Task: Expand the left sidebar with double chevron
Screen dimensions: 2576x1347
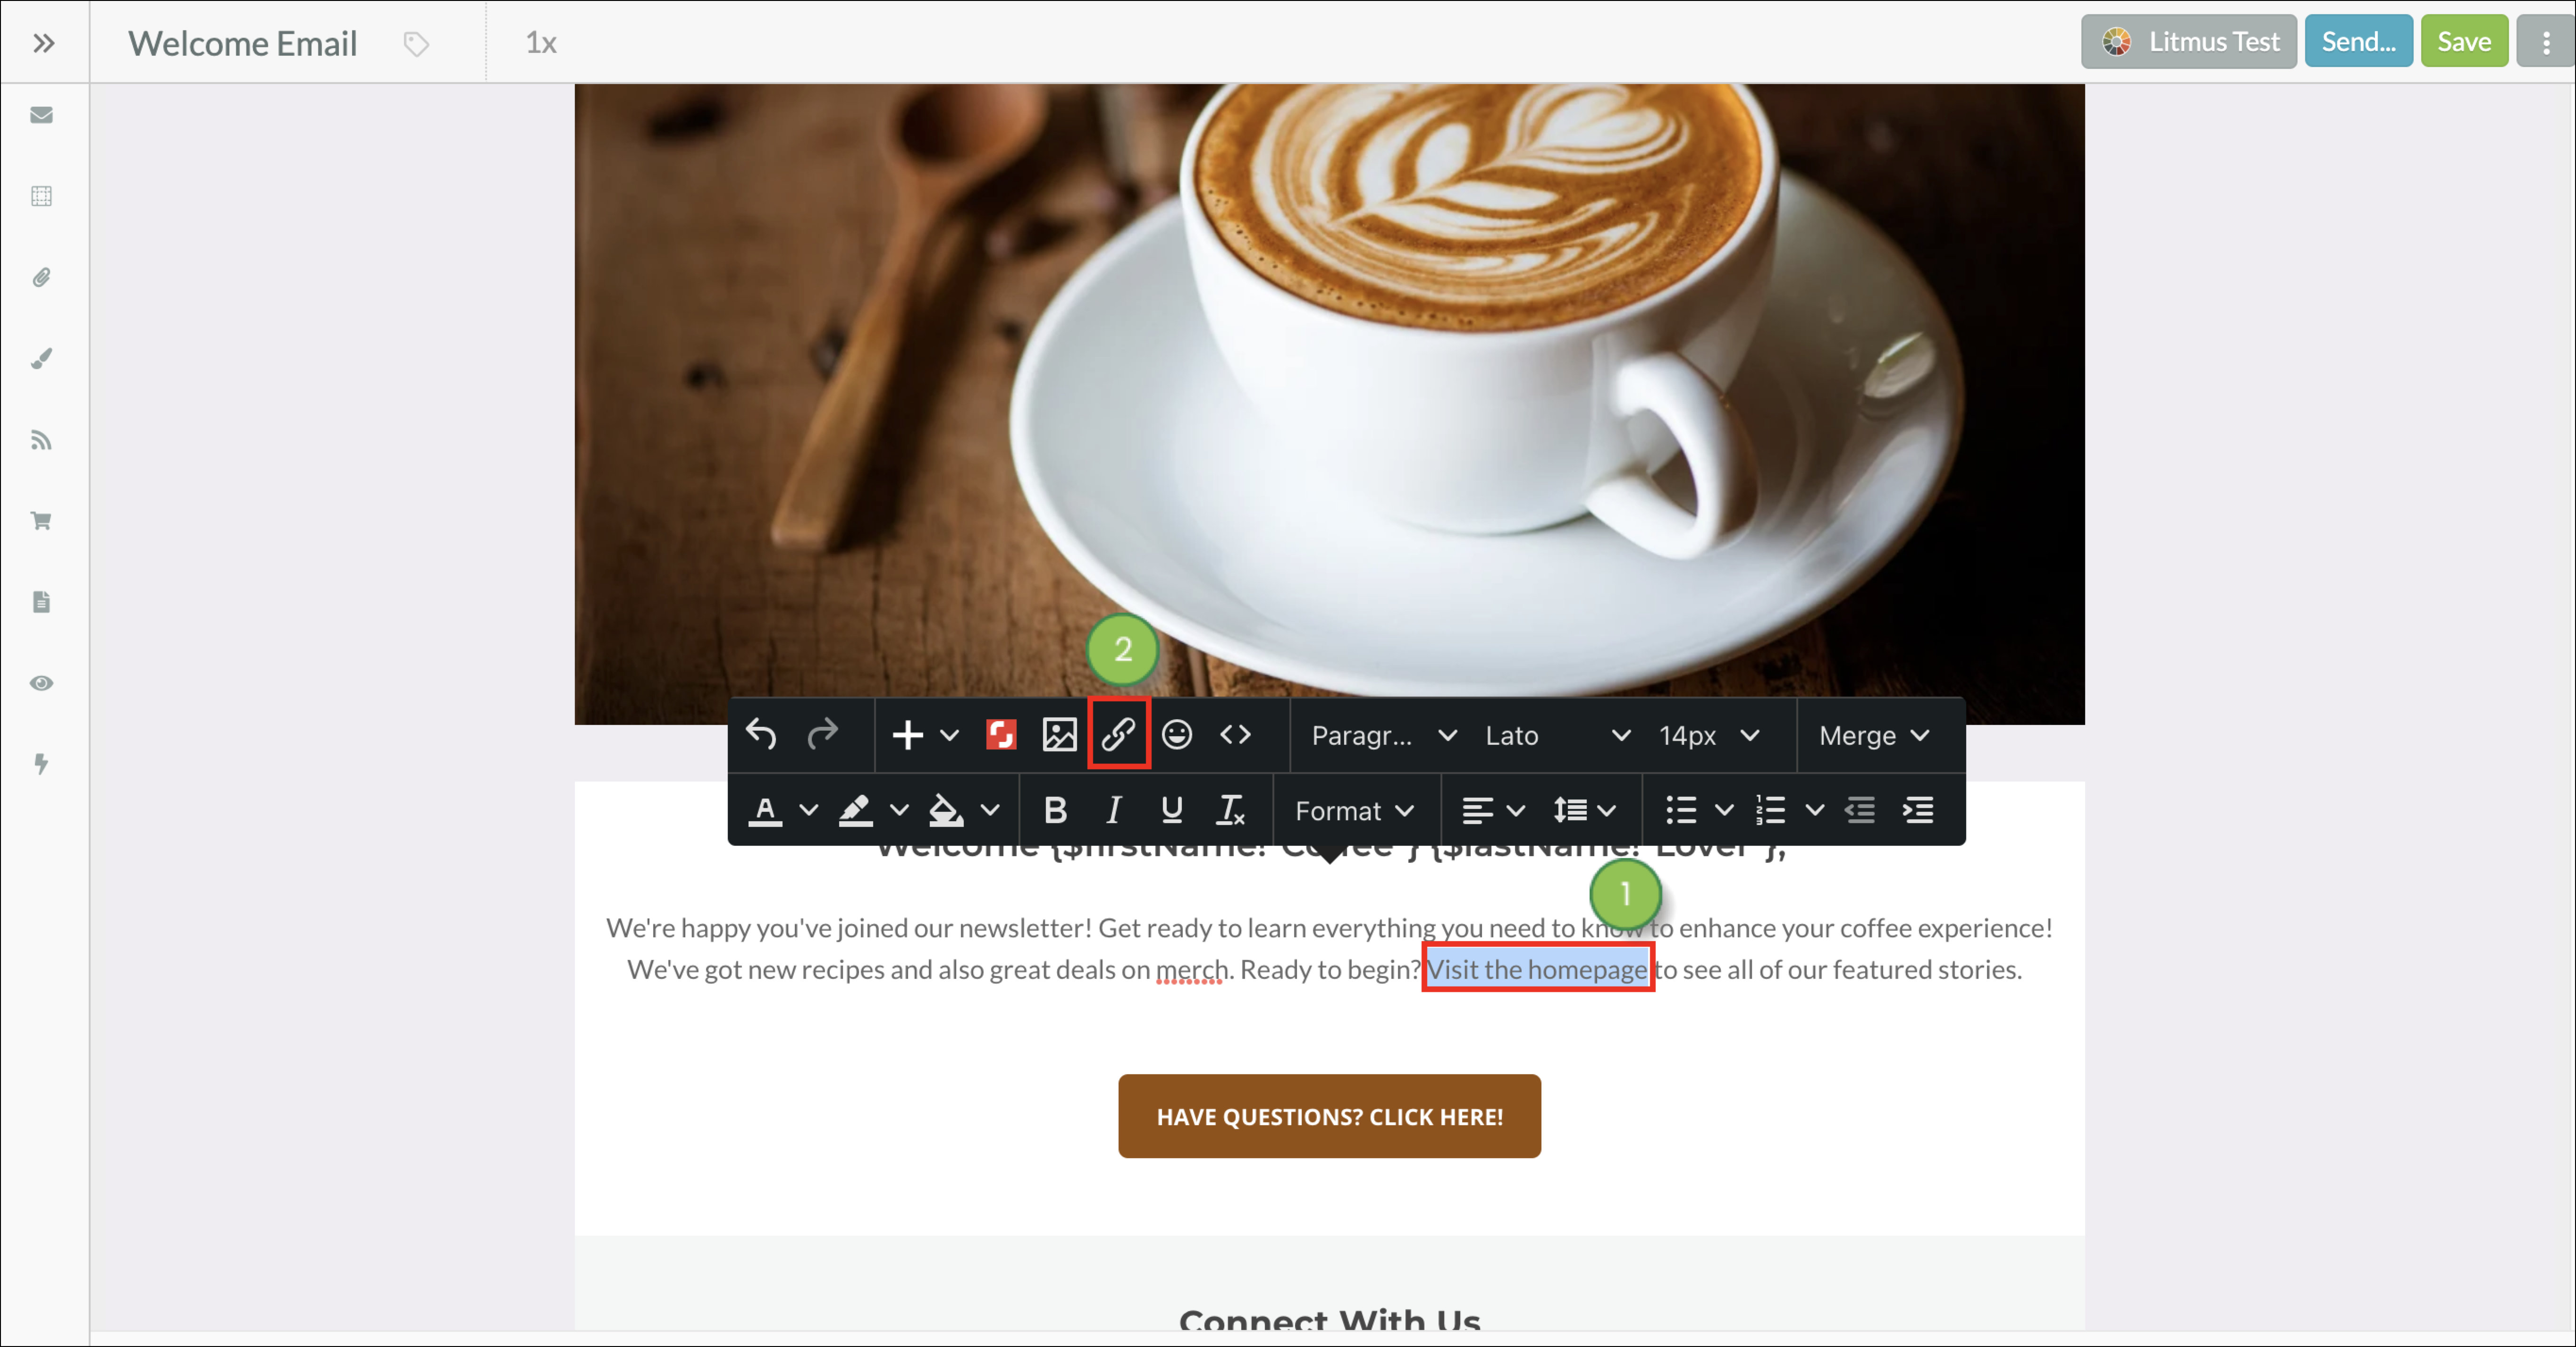Action: 43,43
